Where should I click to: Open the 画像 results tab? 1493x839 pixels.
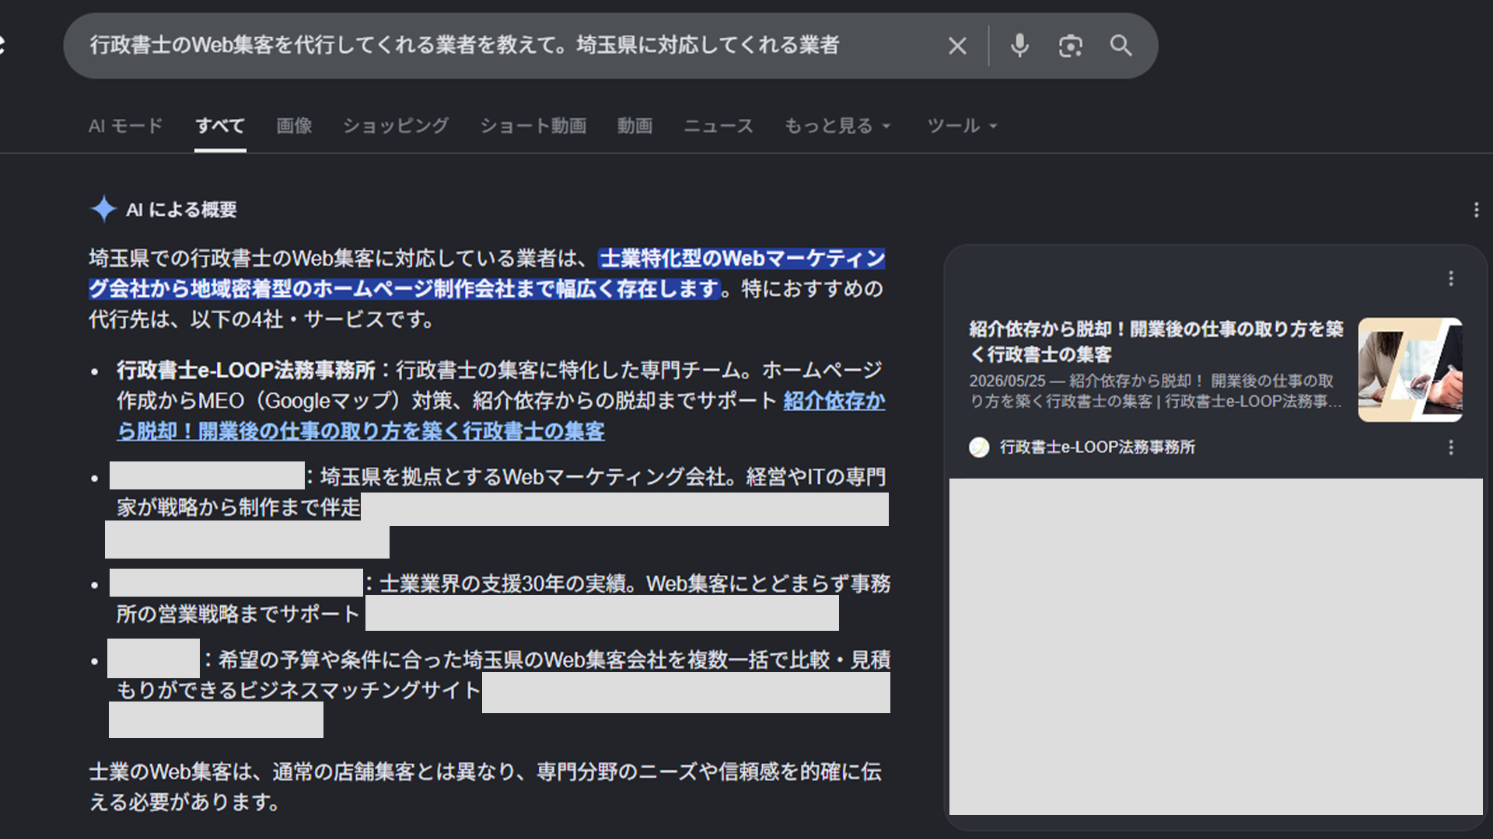[294, 126]
